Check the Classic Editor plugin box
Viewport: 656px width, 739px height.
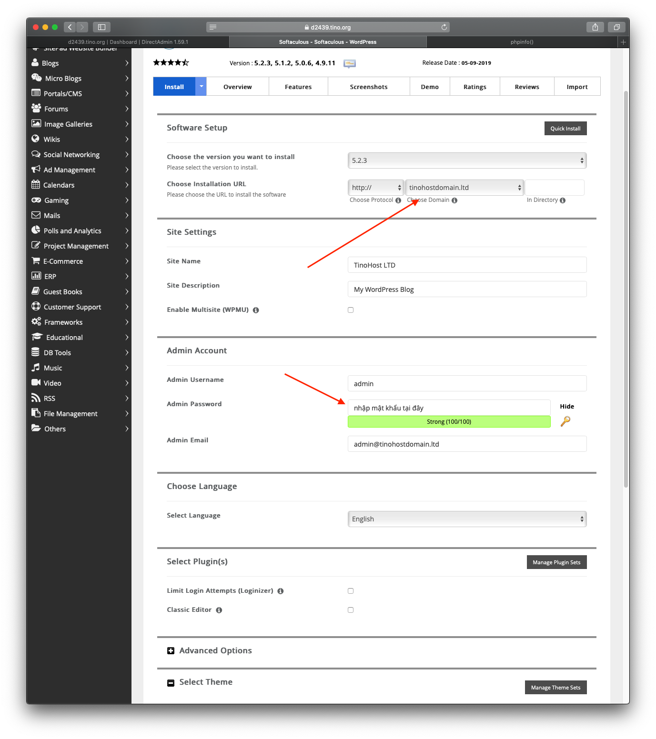coord(351,610)
